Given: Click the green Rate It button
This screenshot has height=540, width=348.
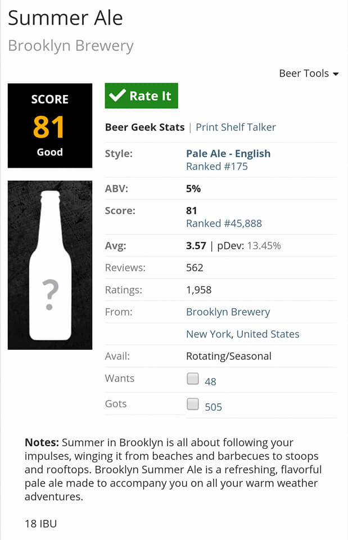Looking at the screenshot, I should coord(141,96).
